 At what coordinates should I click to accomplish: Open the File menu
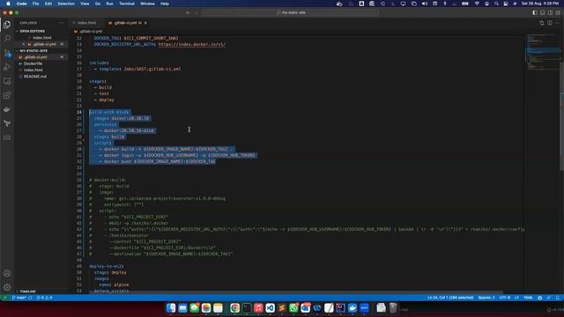[x=35, y=4]
